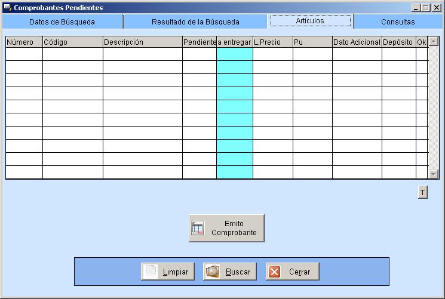445x299 pixels.
Task: Click the Dato Adicional column header
Action: pos(357,42)
